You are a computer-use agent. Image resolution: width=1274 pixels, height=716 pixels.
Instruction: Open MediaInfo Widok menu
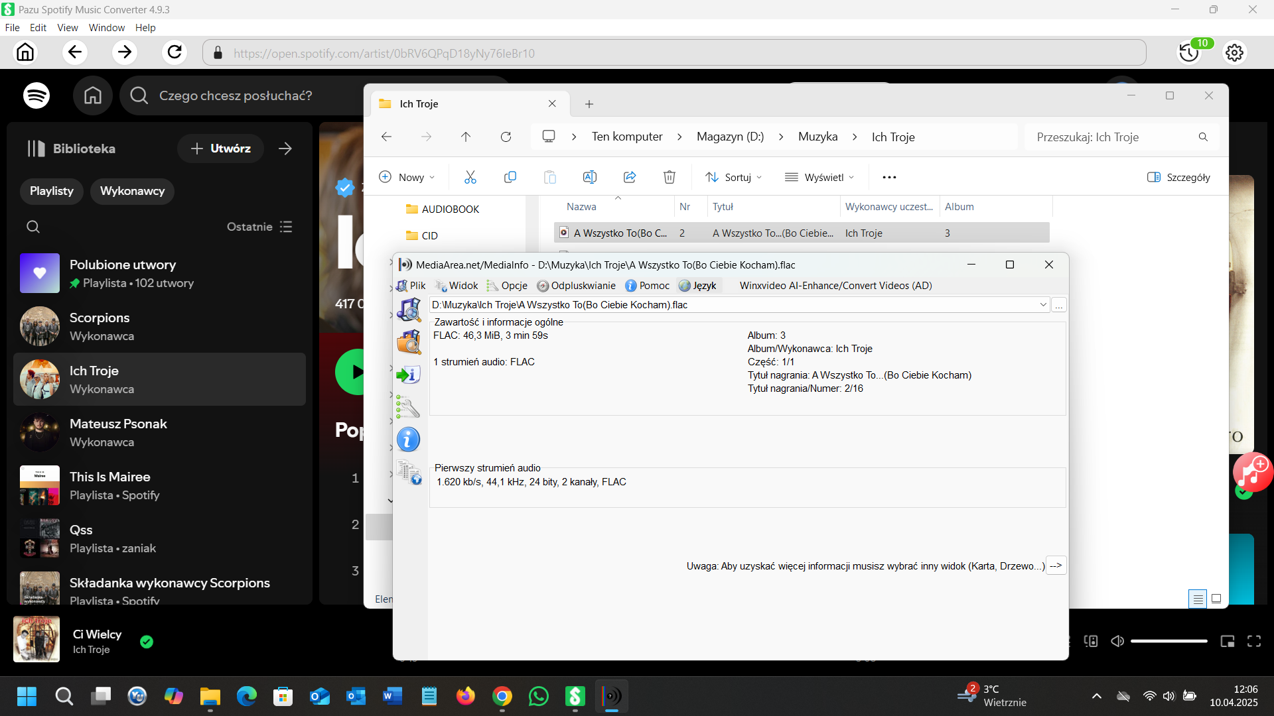457,286
